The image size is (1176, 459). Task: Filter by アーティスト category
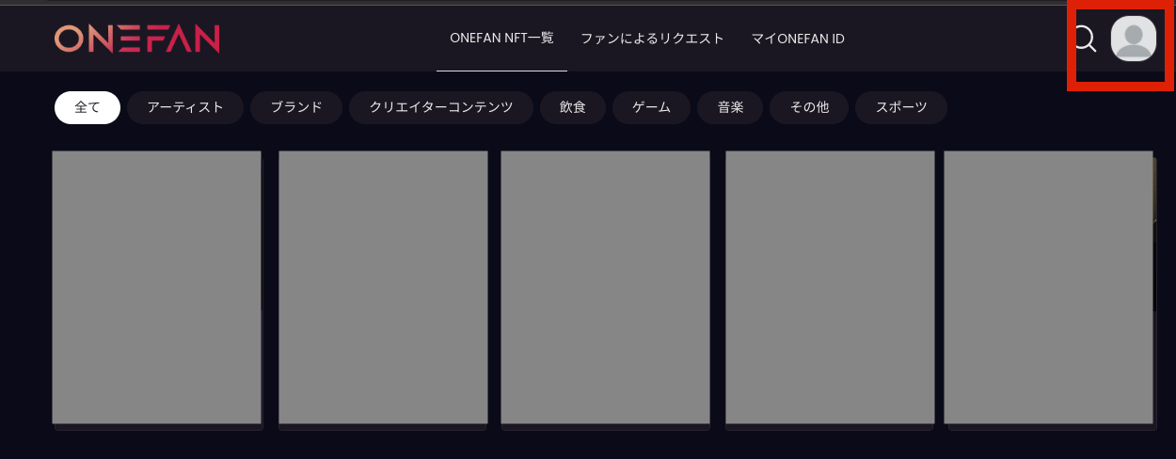pos(185,107)
